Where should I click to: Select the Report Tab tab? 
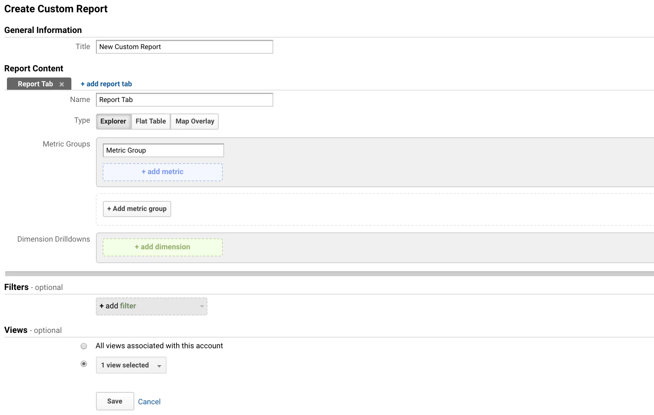click(35, 84)
